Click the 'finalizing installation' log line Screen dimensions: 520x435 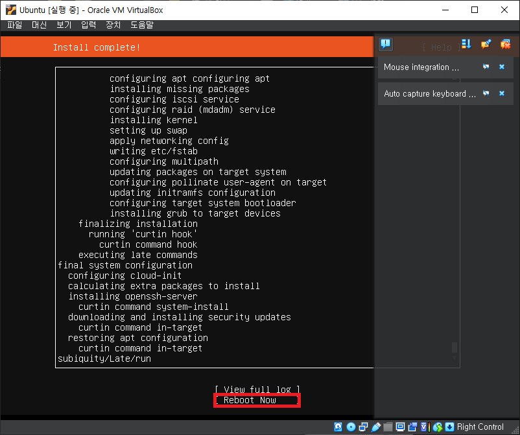click(138, 224)
